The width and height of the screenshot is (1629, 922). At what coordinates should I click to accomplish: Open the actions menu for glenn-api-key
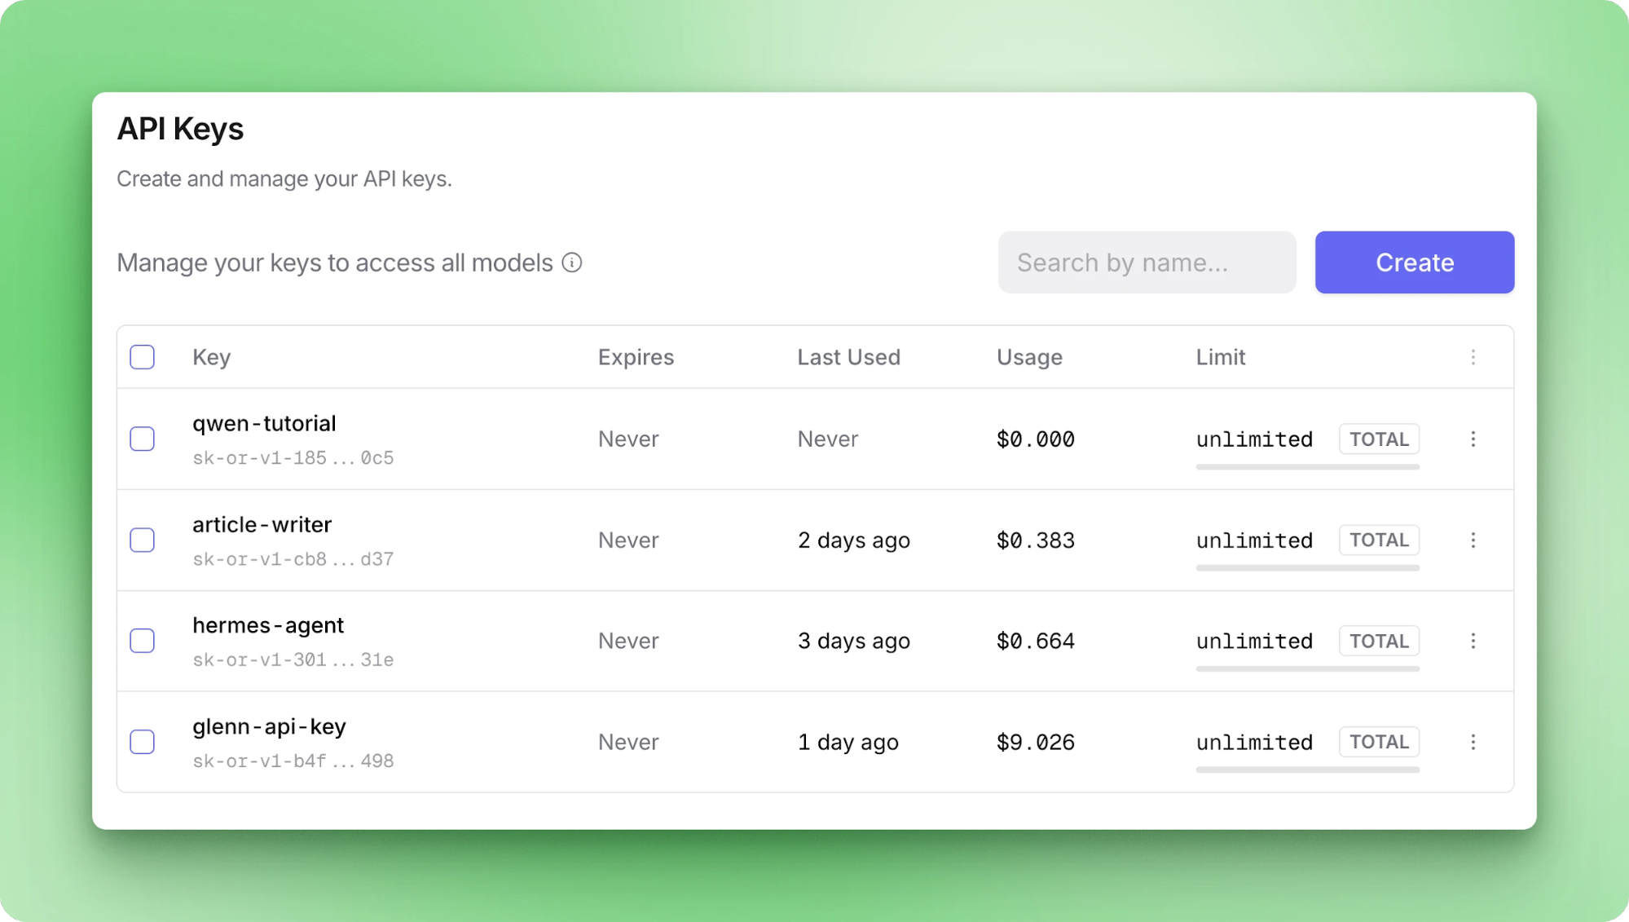(x=1473, y=743)
